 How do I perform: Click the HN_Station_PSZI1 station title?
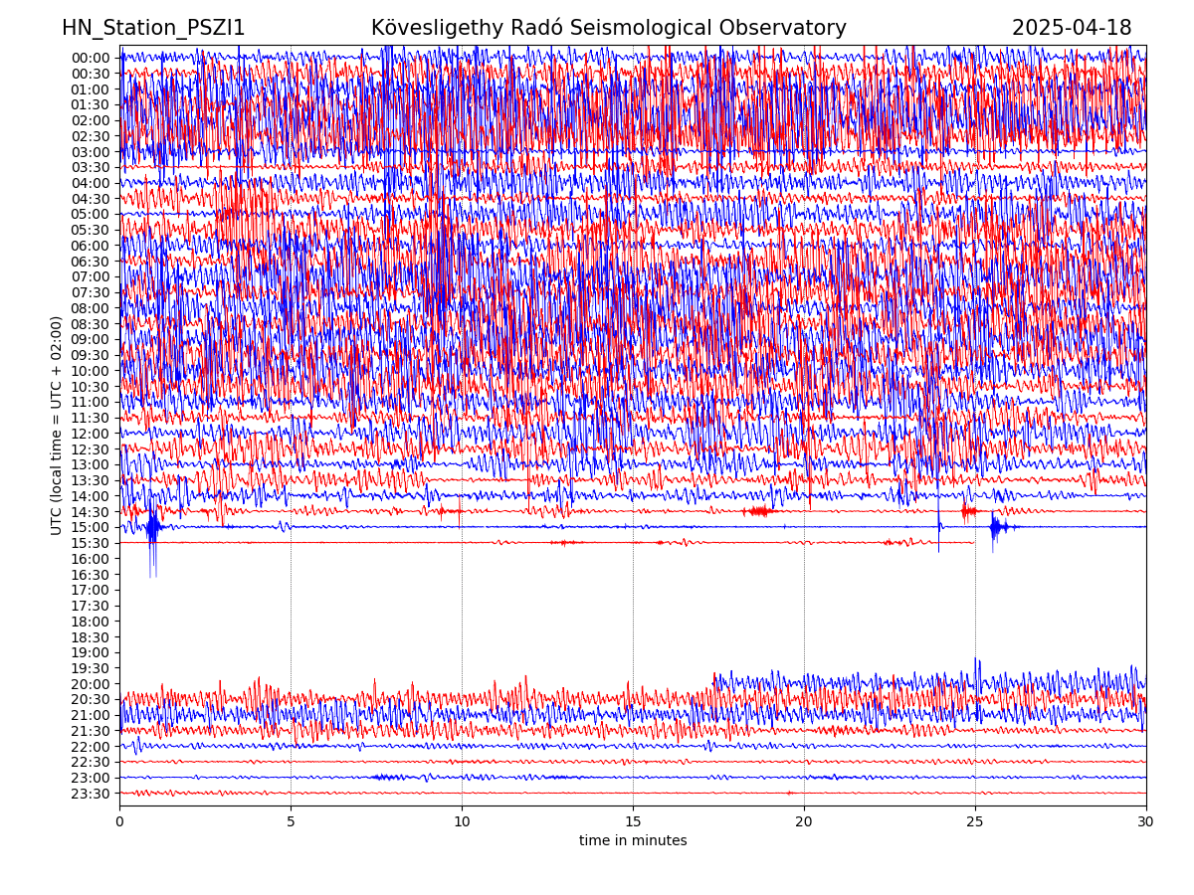pos(153,28)
